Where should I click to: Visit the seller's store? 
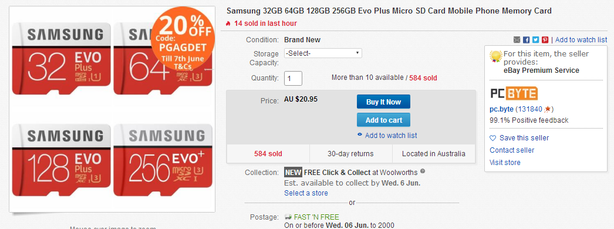click(x=505, y=163)
